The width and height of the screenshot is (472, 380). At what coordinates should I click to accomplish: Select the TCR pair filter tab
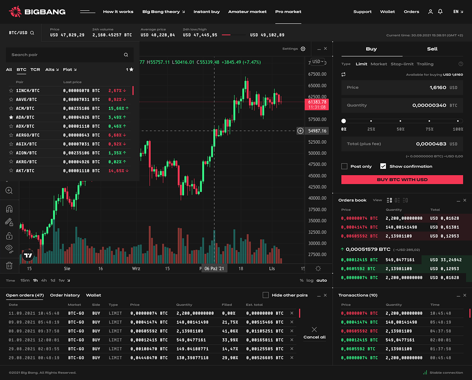coord(35,69)
